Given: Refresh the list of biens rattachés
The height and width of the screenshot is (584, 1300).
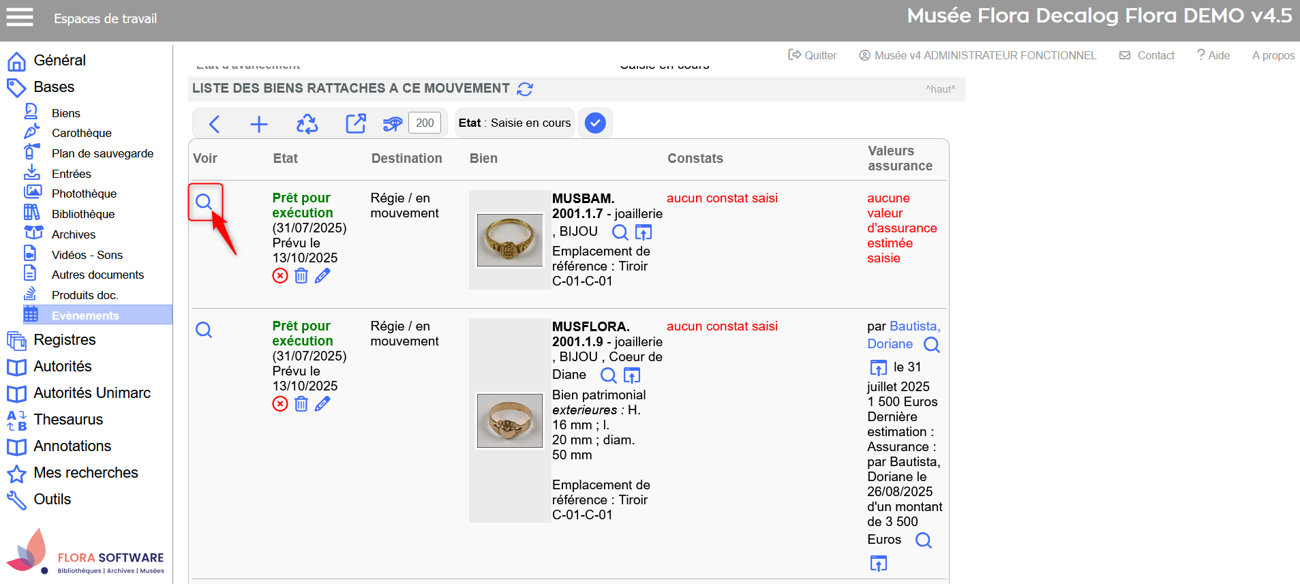Looking at the screenshot, I should click(525, 89).
